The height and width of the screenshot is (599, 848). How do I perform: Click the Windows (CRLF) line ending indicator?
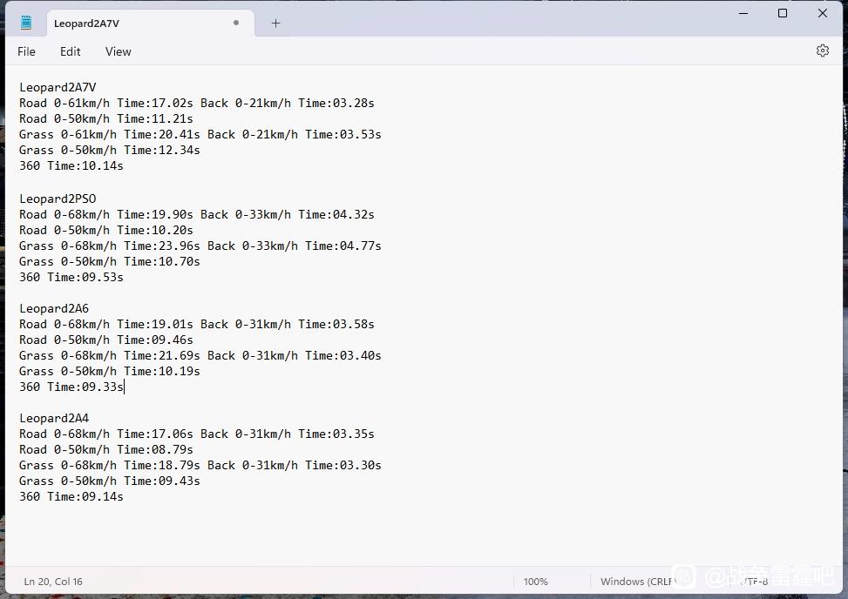[x=638, y=582]
